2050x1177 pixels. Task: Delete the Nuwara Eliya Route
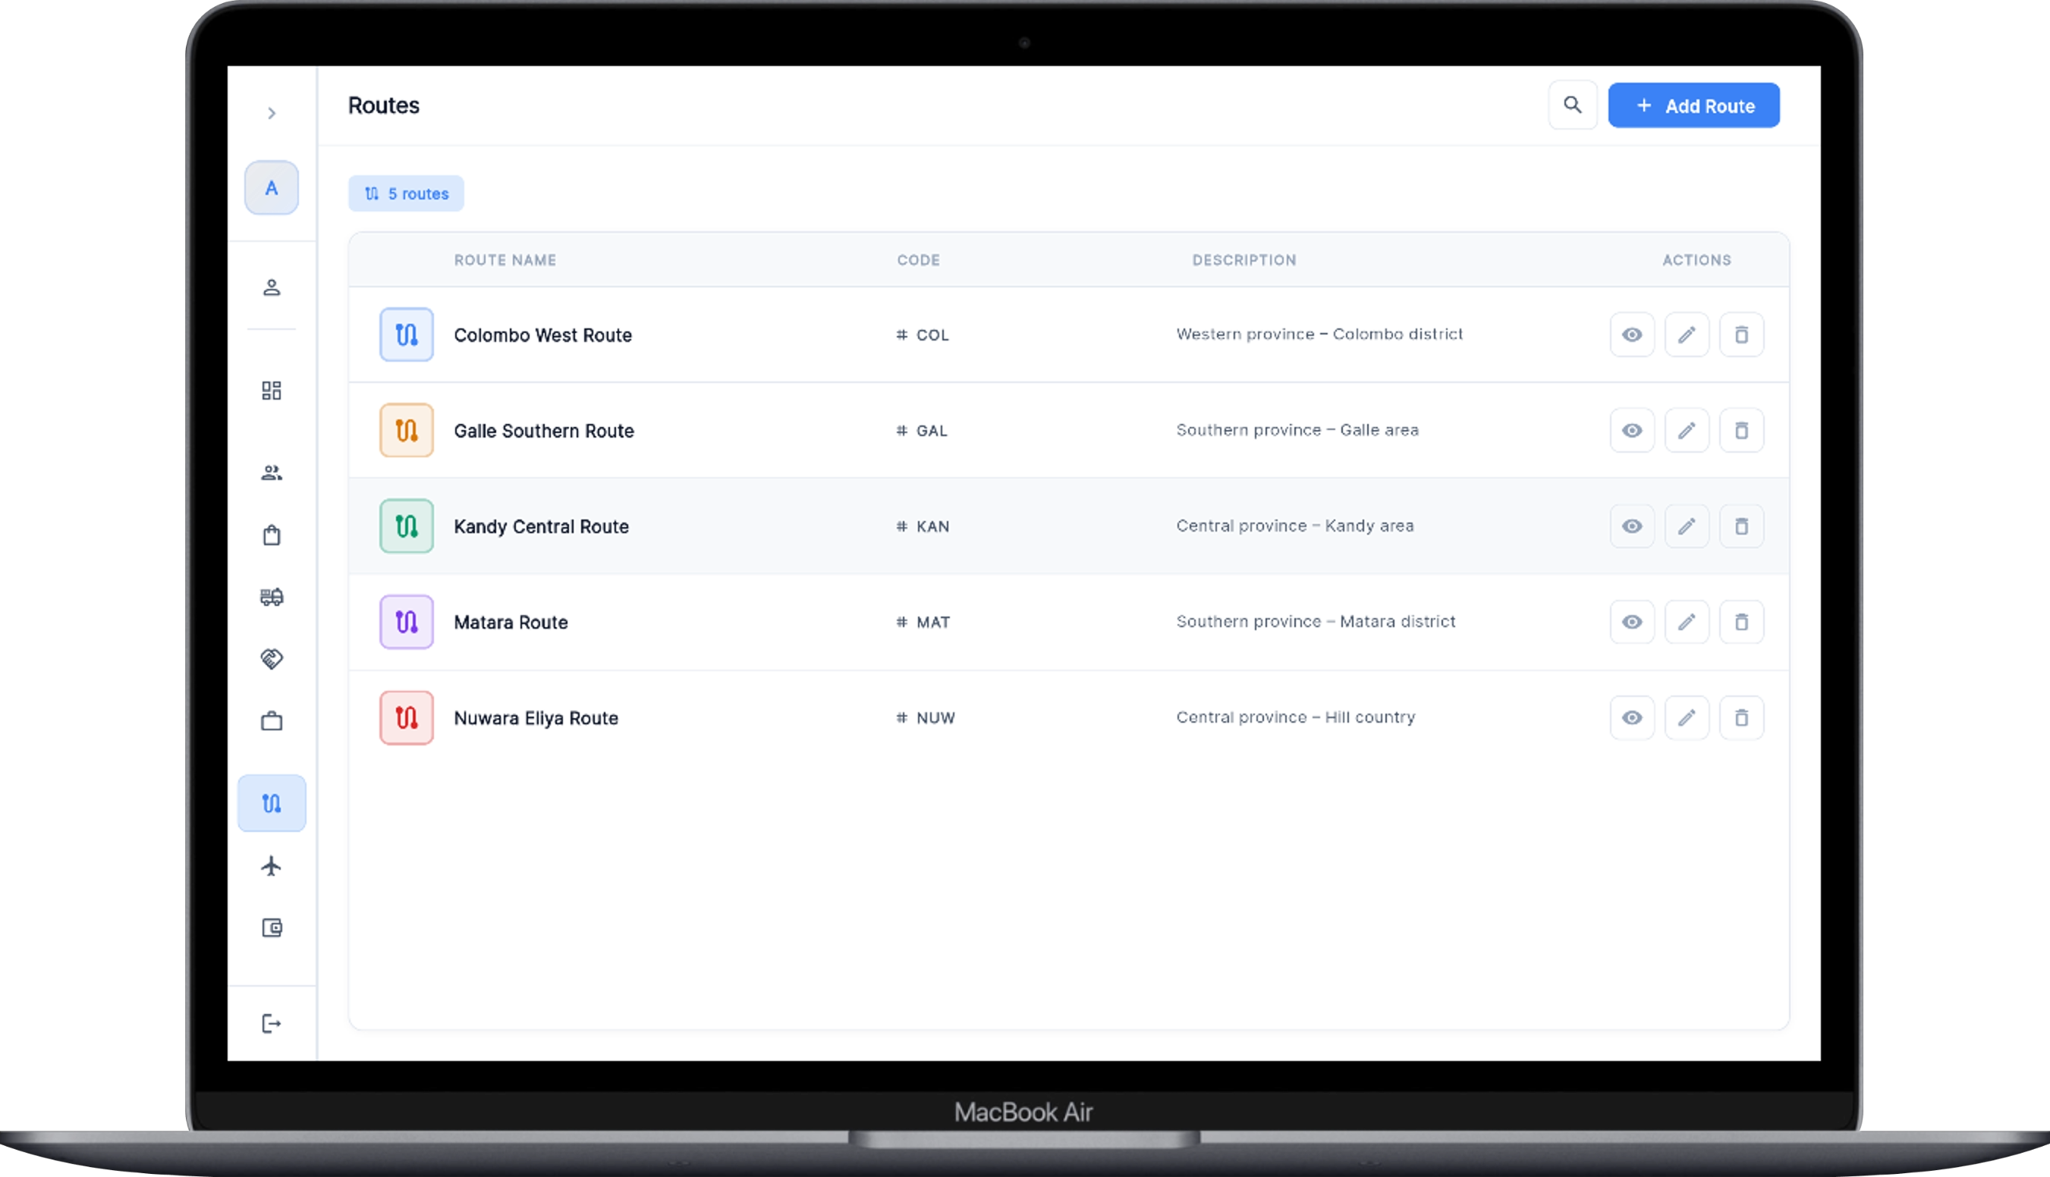[x=1741, y=718]
